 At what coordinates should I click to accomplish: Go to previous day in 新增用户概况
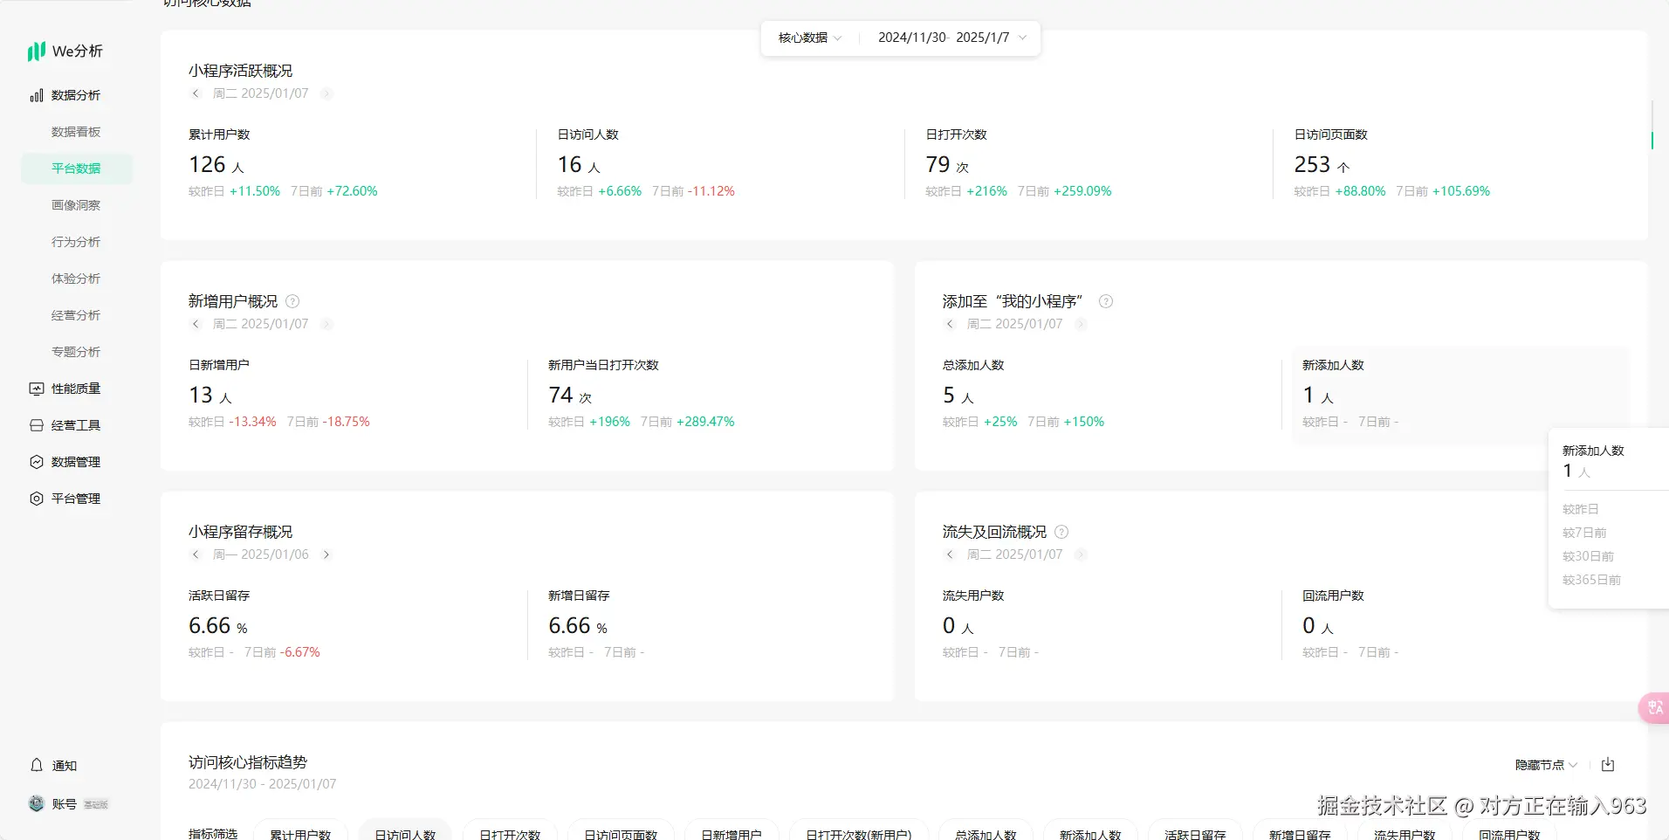[x=196, y=324]
